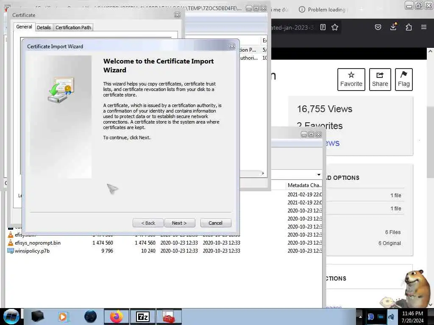Screen dimensions: 434x325
Task: Open Firefox reader view icon
Action: (x=323, y=27)
